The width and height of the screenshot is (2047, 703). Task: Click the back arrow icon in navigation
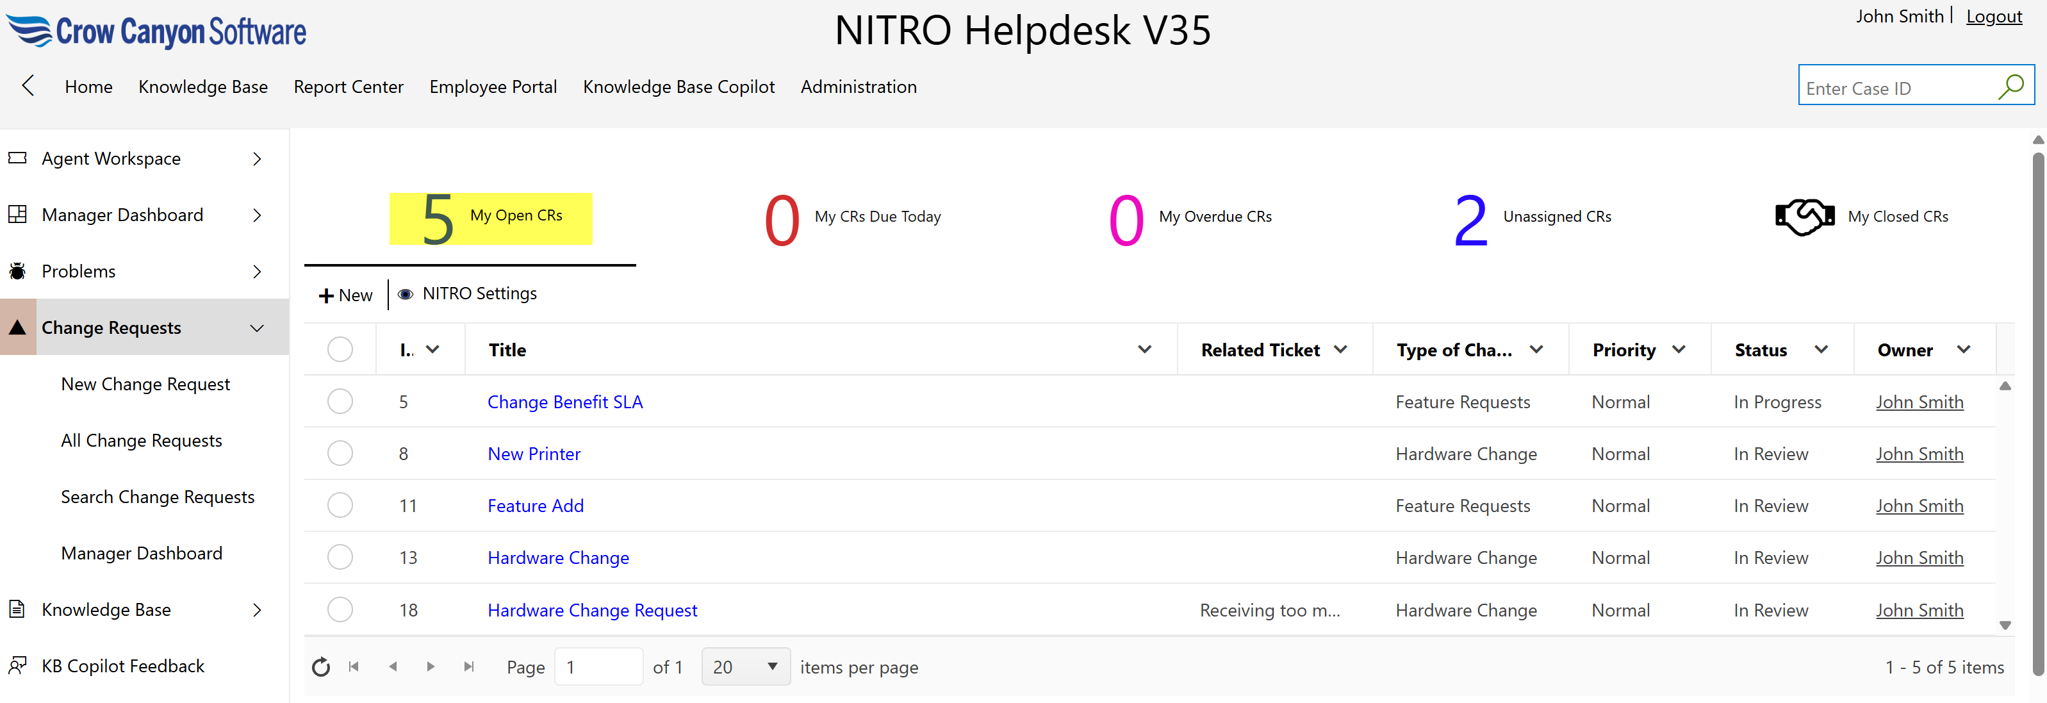29,86
